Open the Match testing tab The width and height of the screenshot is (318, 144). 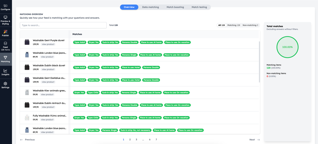coord(199,7)
